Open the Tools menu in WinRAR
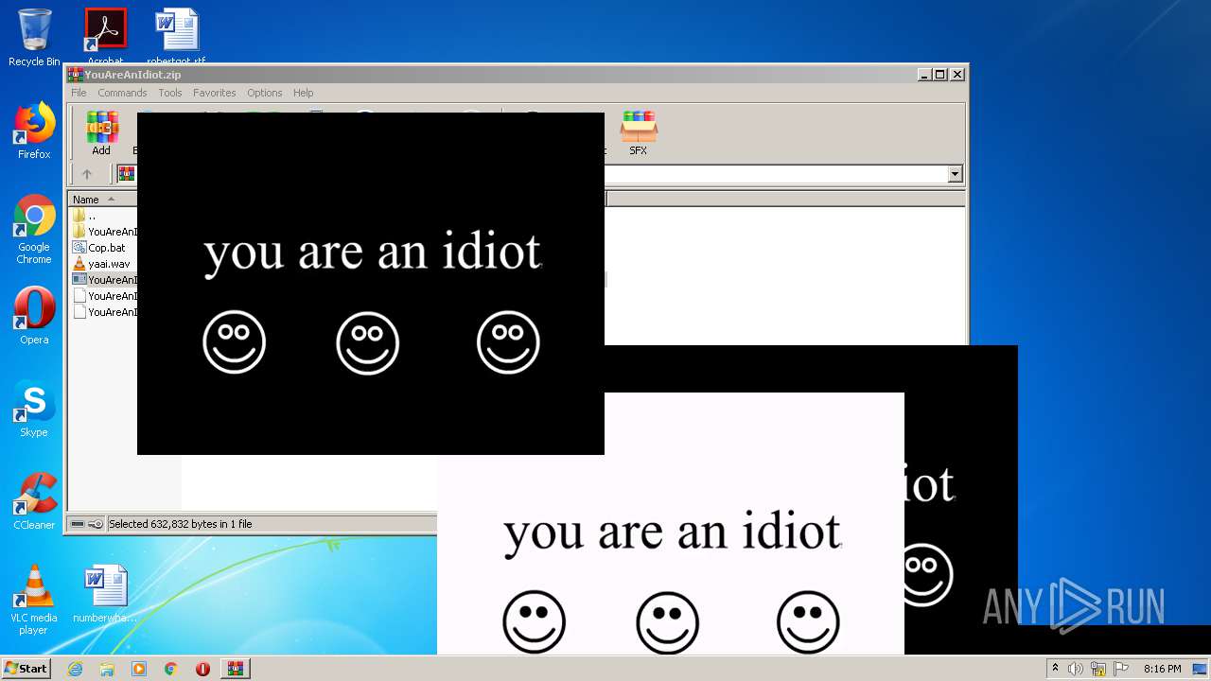 170,93
